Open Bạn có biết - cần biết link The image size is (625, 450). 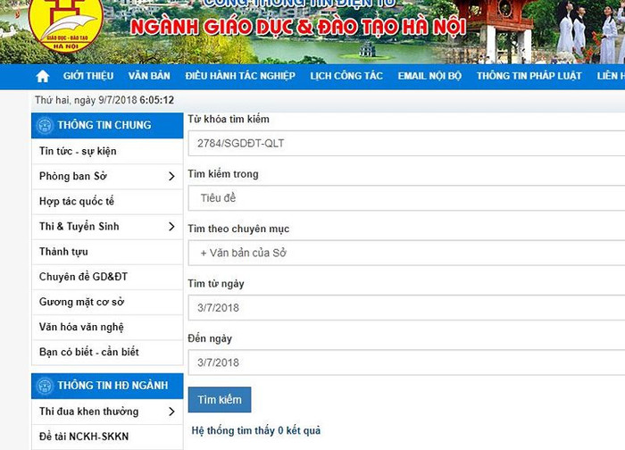pos(89,352)
